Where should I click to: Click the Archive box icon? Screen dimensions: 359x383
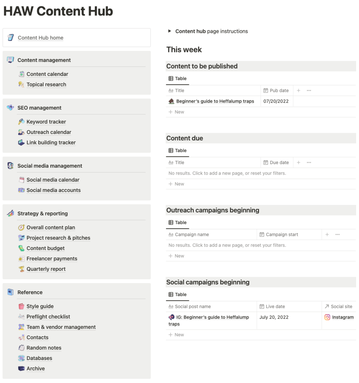(x=21, y=369)
